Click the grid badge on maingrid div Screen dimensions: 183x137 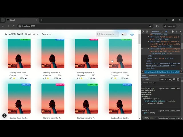click(166, 39)
